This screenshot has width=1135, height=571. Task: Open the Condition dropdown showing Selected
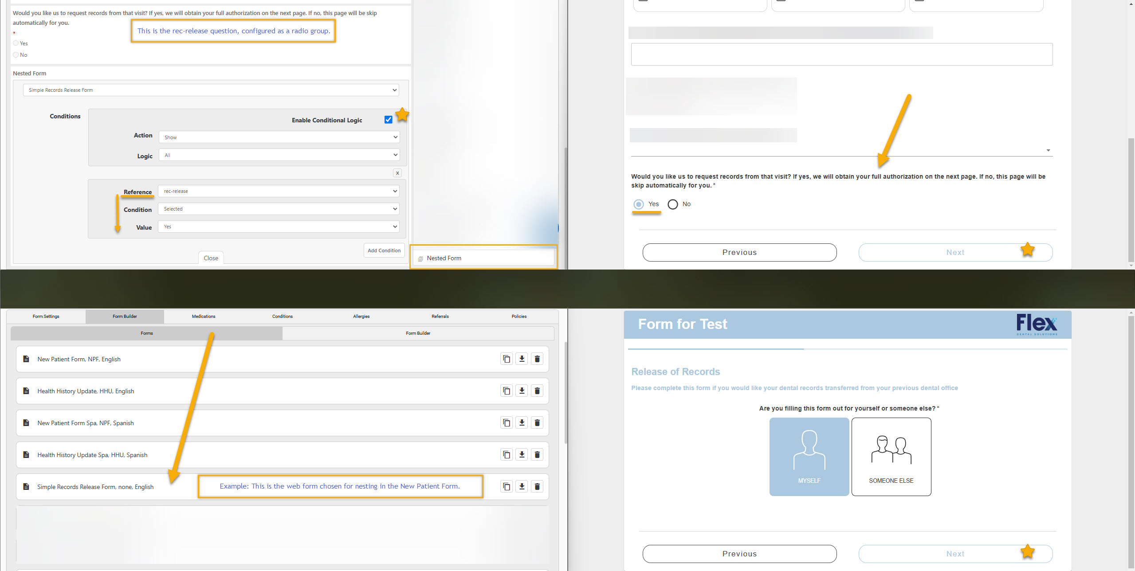[x=279, y=209]
